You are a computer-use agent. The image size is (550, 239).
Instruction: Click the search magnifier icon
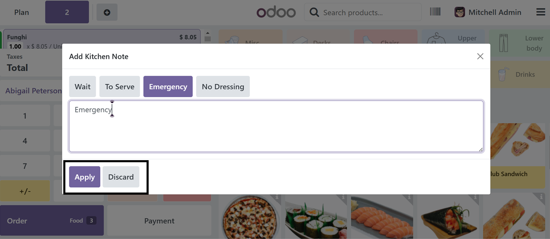[x=314, y=12]
